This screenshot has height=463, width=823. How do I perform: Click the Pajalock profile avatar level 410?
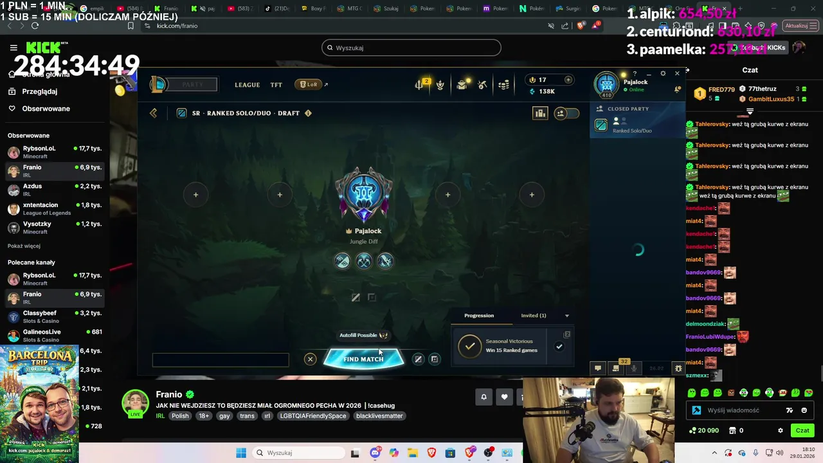(x=606, y=85)
